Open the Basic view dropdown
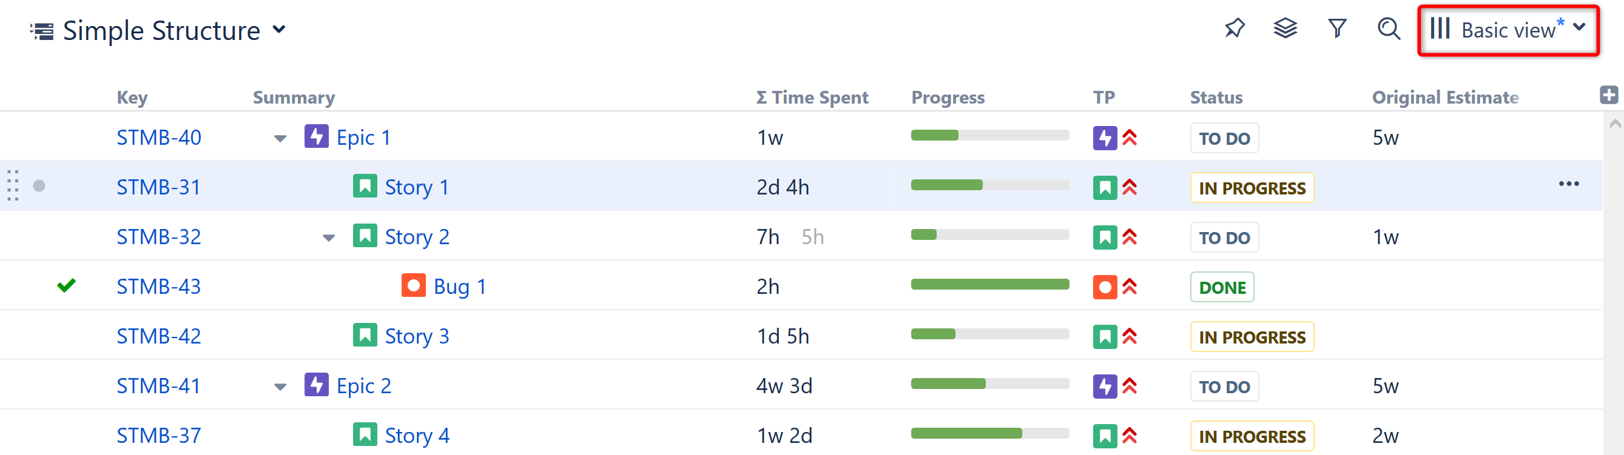 (1508, 30)
